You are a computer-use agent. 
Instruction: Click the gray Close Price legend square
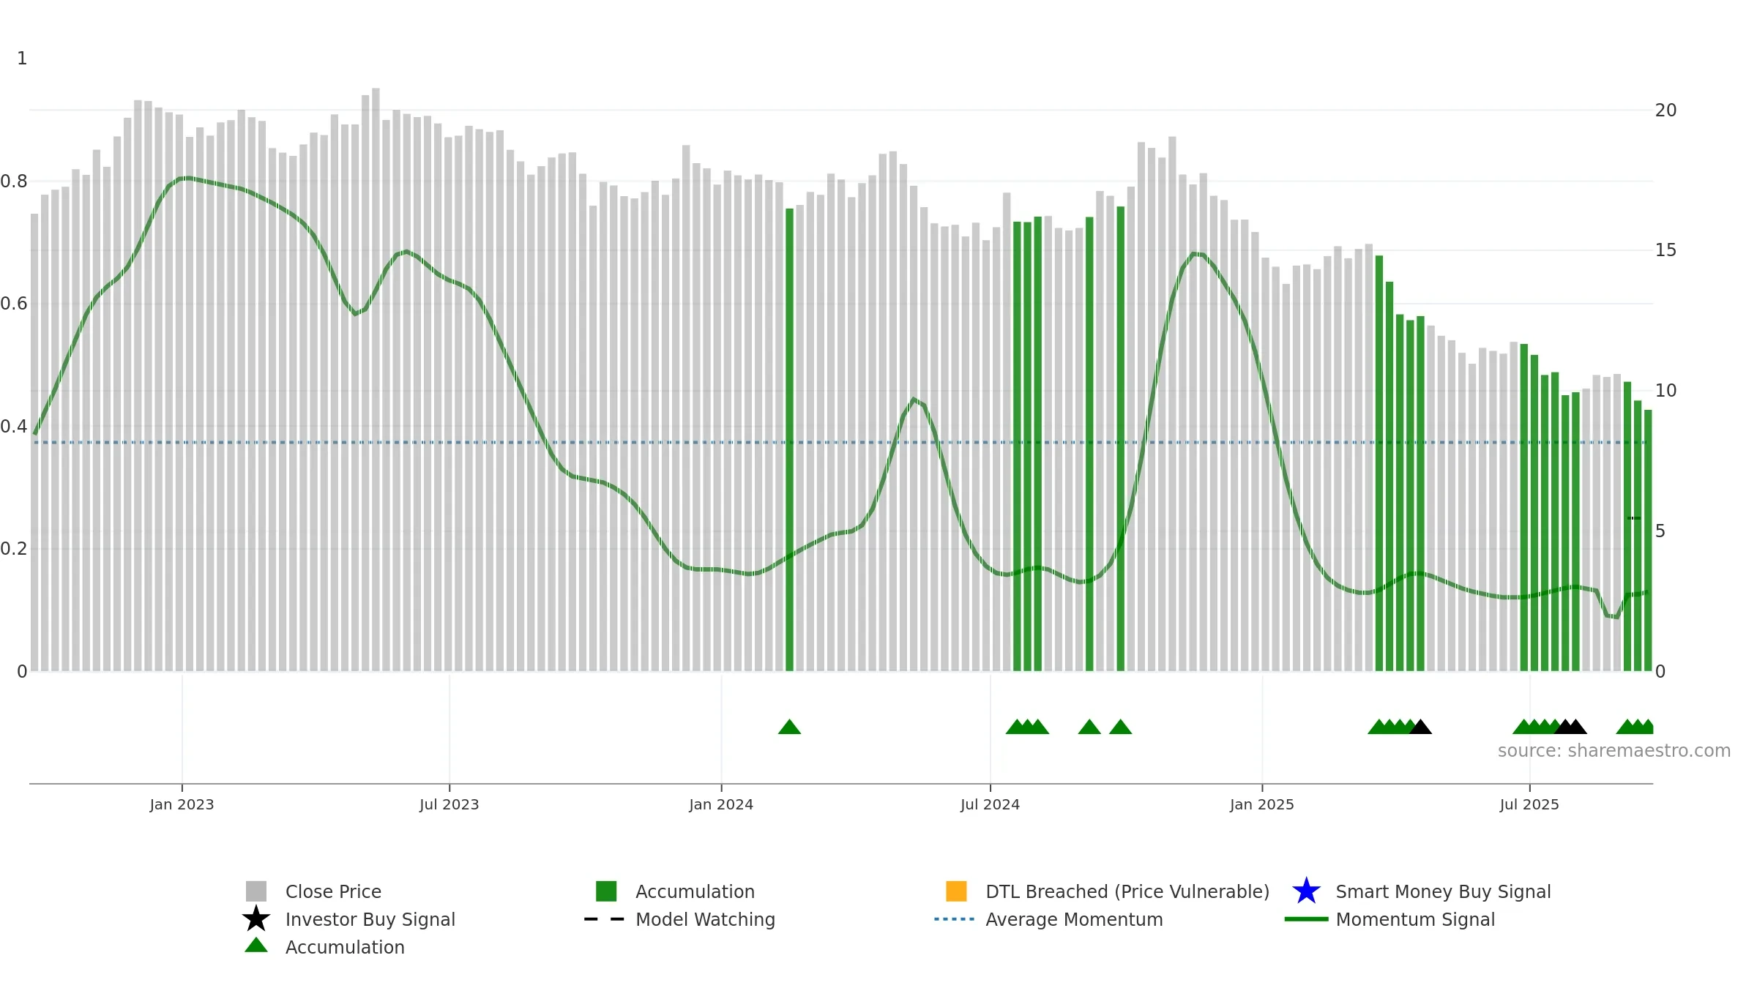256,891
